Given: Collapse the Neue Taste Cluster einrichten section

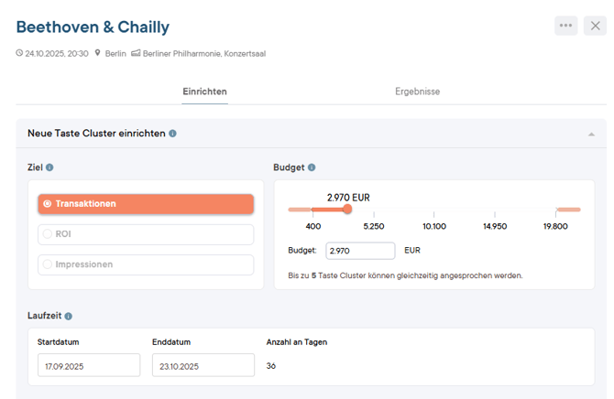Looking at the screenshot, I should tap(591, 135).
